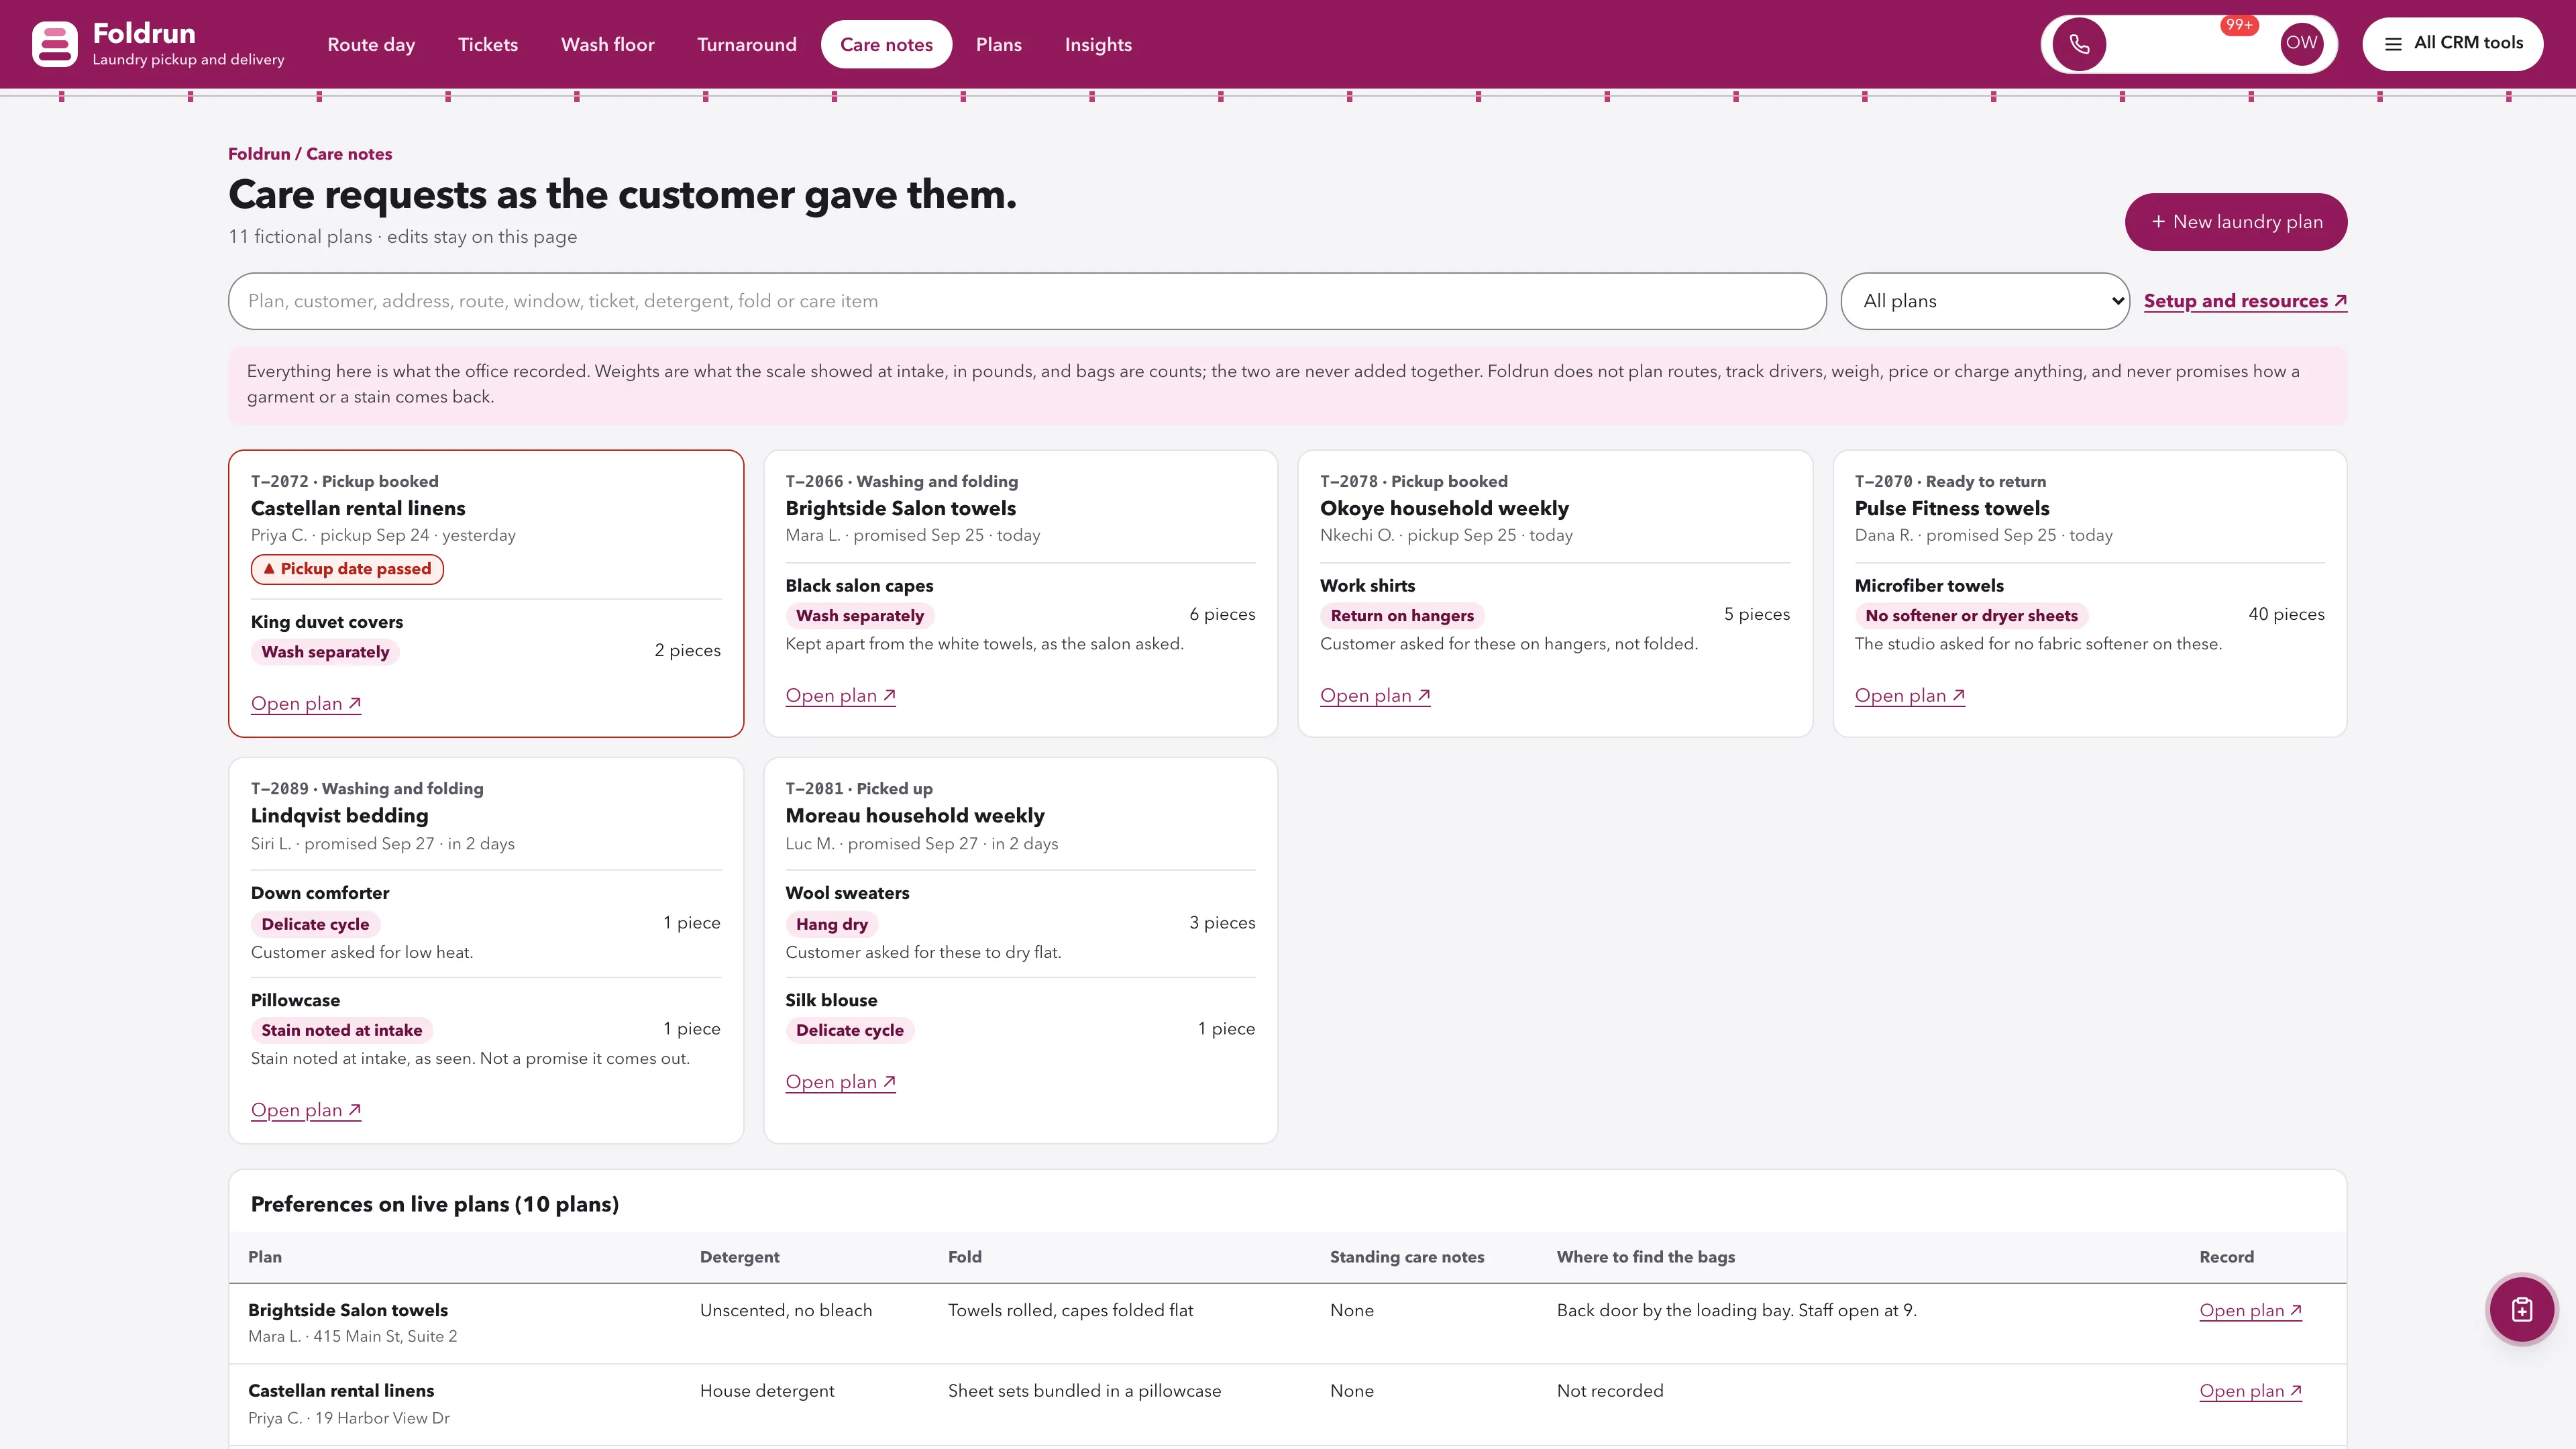Screen dimensions: 2576x1449
Task: Click the Preferences on live plans heading
Action: (435, 1204)
